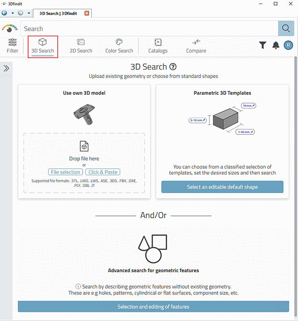Click the File selection button

(66, 172)
